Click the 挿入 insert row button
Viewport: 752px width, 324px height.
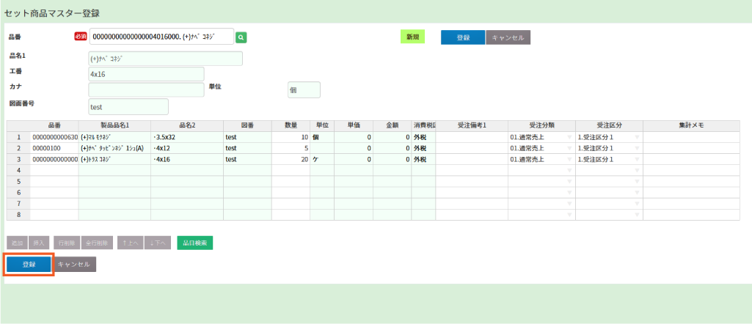click(x=40, y=243)
